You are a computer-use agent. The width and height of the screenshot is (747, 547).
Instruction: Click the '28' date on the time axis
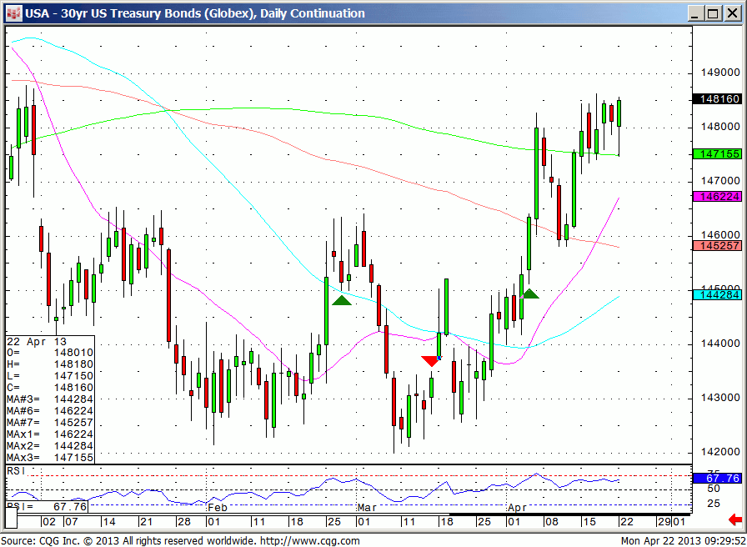[x=184, y=522]
